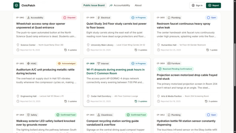Click the location pin for Humanities Hall
The image size is (236, 133).
(158, 45)
